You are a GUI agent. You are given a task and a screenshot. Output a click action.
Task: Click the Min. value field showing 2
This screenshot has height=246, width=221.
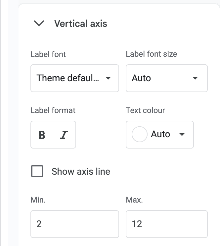[x=74, y=224]
